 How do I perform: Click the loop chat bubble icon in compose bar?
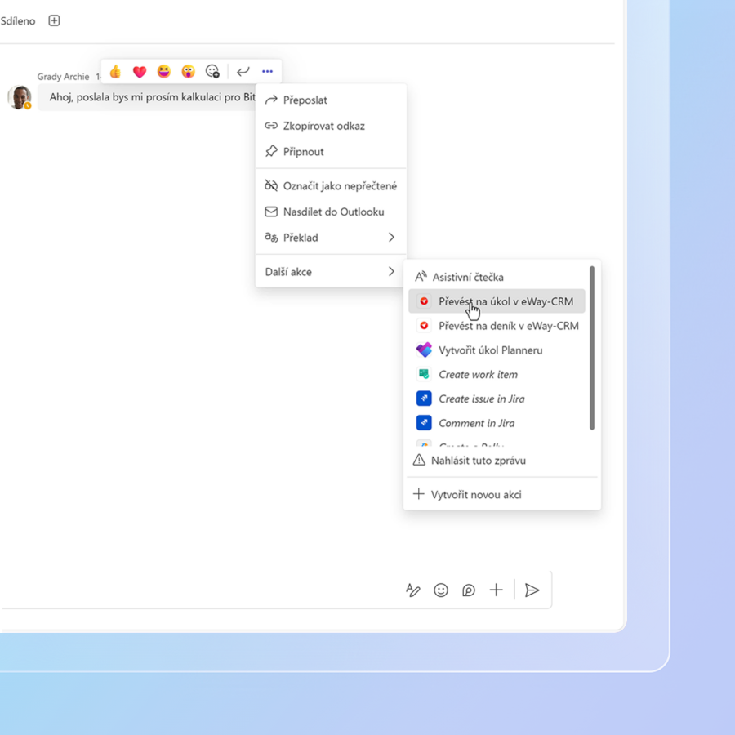[x=468, y=590]
